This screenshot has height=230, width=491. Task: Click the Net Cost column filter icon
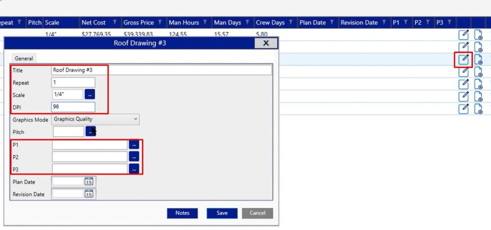(114, 23)
